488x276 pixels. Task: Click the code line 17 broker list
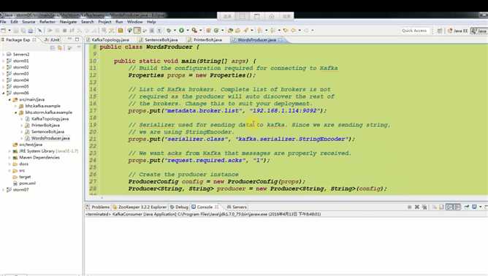[227, 110]
